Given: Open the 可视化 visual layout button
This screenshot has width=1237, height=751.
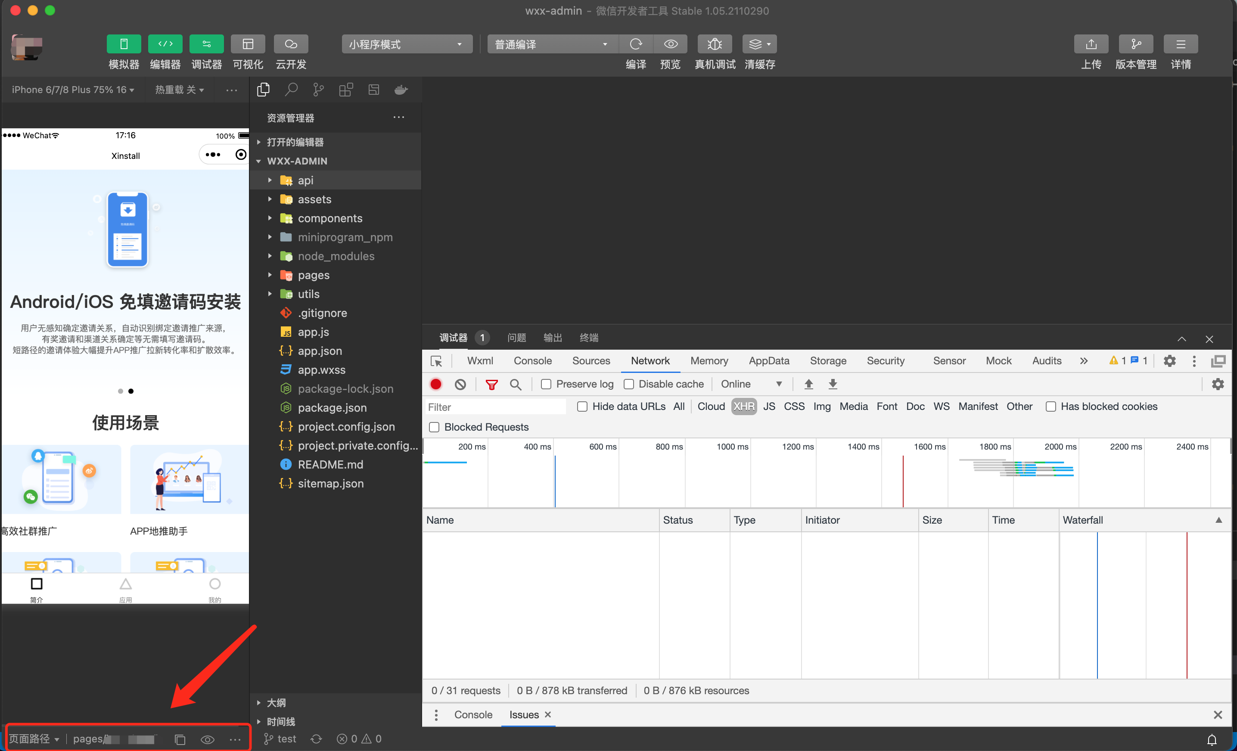Looking at the screenshot, I should coord(248,44).
